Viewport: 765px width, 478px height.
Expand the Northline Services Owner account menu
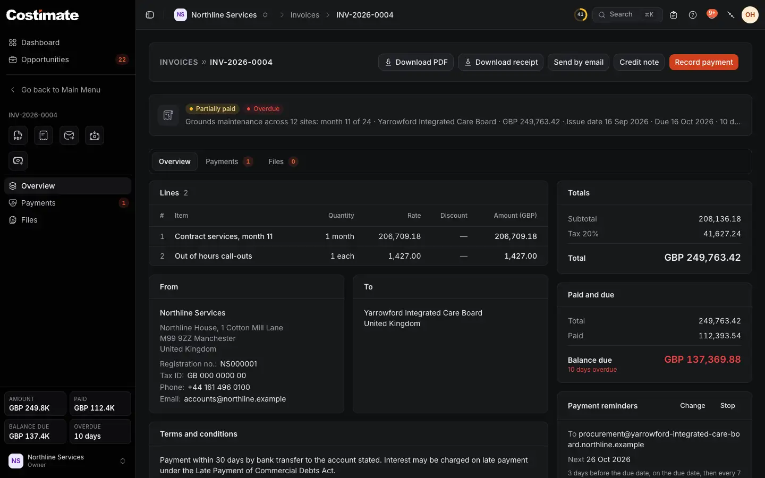point(67,461)
